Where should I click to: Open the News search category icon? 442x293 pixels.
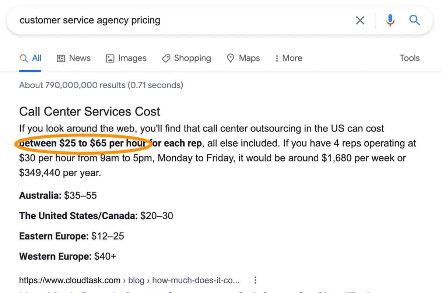point(60,58)
